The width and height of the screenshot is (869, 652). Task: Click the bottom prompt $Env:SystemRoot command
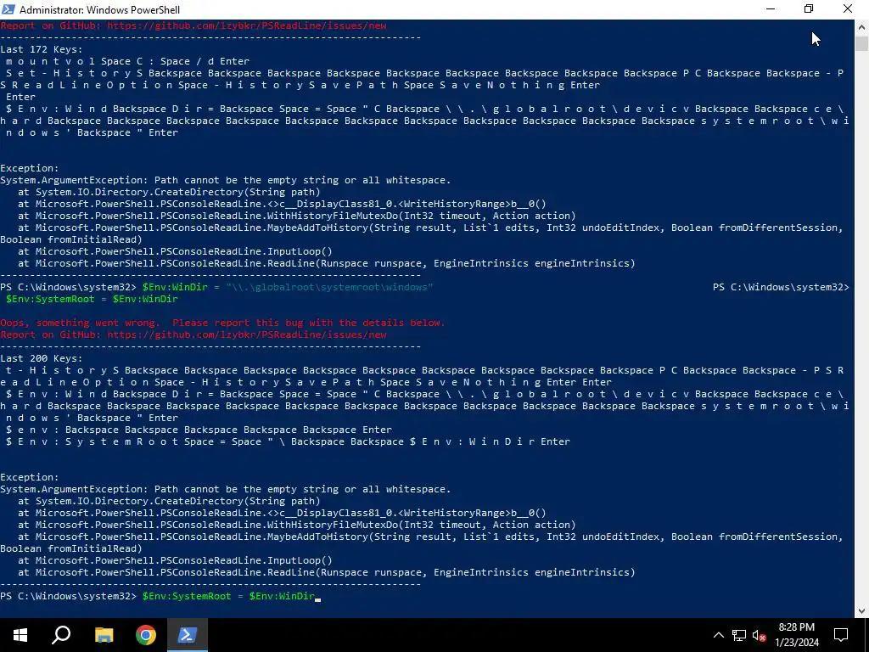228,596
